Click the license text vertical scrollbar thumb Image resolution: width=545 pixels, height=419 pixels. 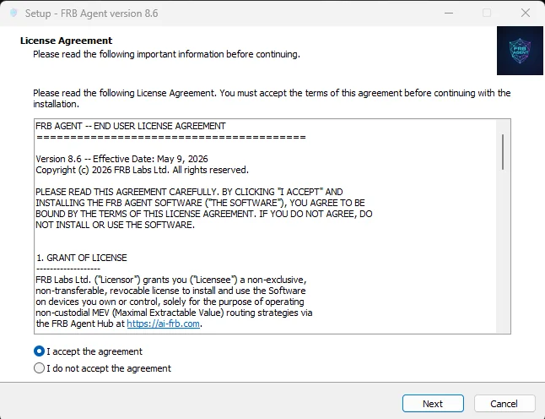503,152
